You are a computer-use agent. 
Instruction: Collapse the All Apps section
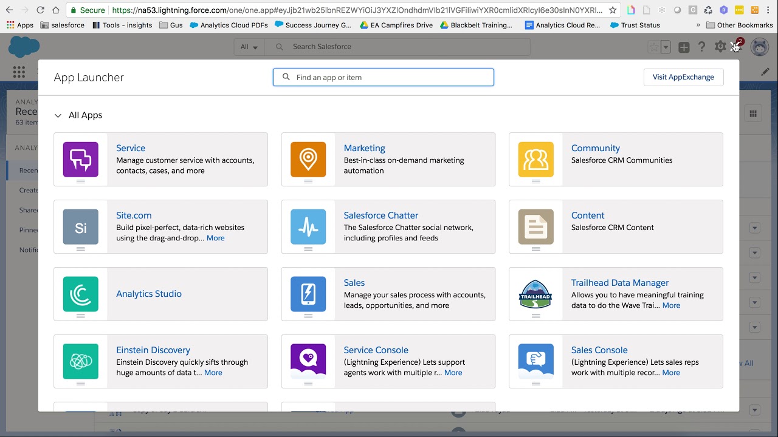tap(58, 115)
